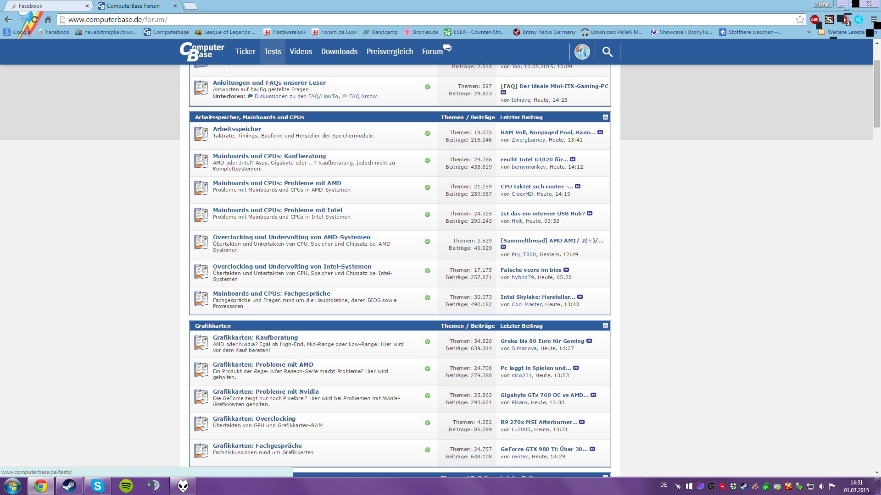Click the green status icon for Arbeitsspeicher forum
The image size is (881, 495).
point(427,133)
